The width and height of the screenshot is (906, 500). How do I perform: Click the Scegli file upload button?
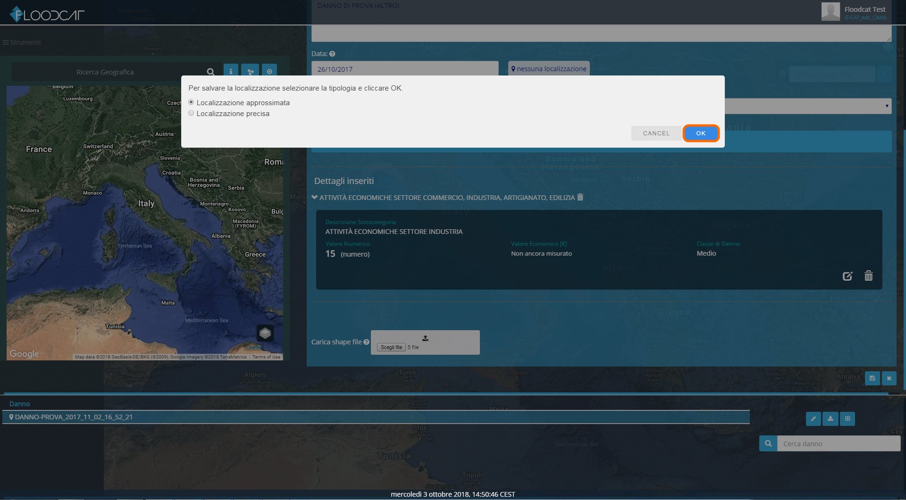[x=391, y=347]
